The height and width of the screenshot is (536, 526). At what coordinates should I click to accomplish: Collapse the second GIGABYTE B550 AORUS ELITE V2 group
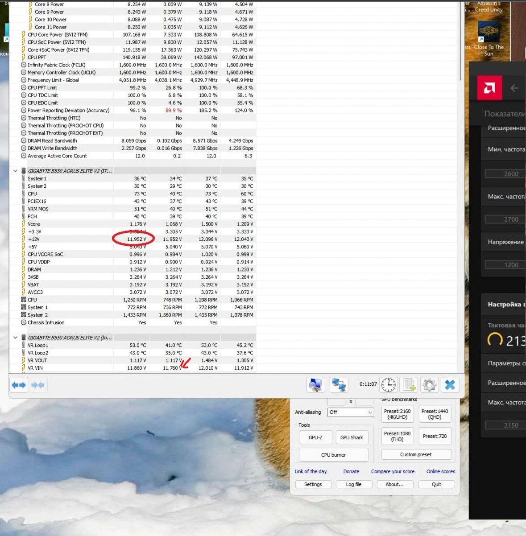click(16, 338)
